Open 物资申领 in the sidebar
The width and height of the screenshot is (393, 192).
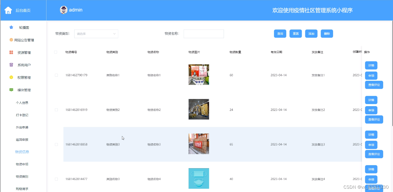coord(22,164)
